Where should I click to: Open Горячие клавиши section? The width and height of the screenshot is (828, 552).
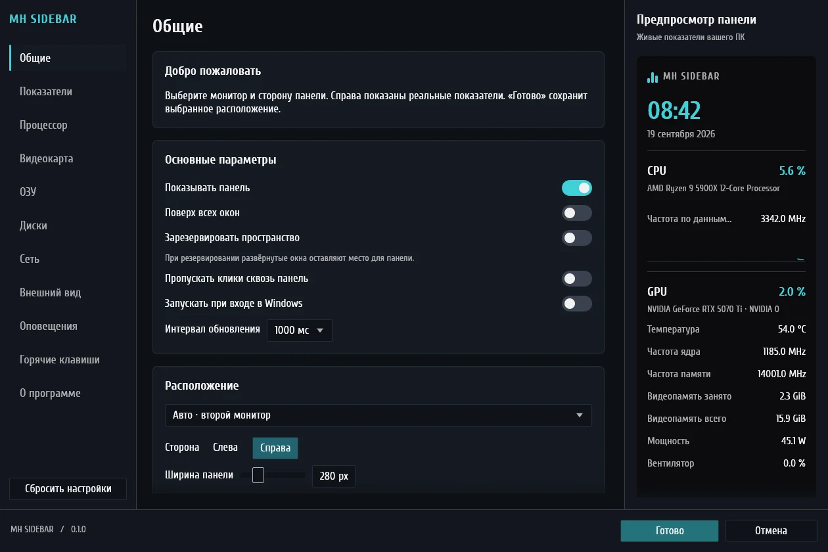click(68, 359)
